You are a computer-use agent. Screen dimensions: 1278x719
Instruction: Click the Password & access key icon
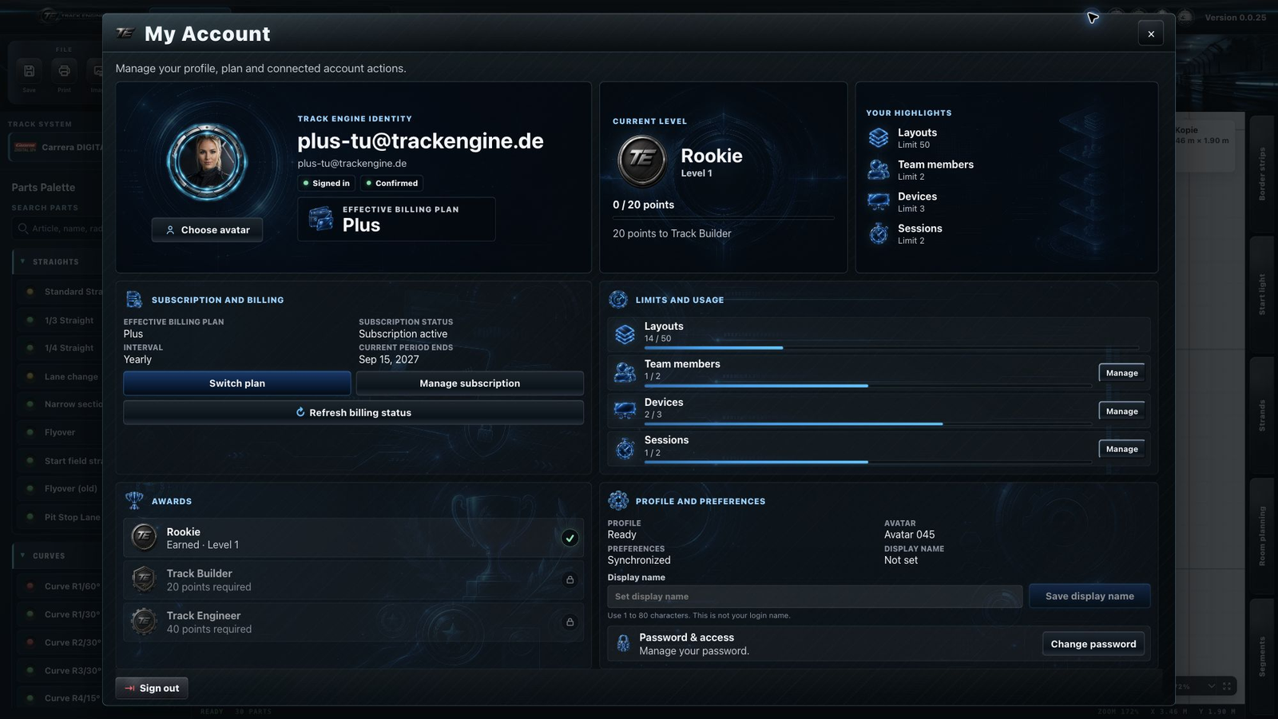click(623, 644)
